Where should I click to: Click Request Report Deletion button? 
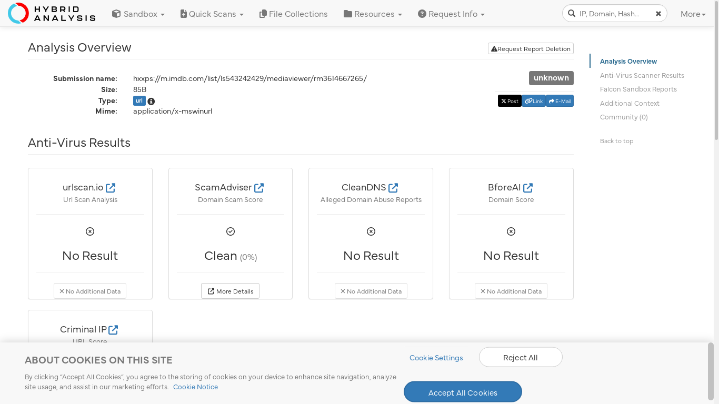[531, 48]
